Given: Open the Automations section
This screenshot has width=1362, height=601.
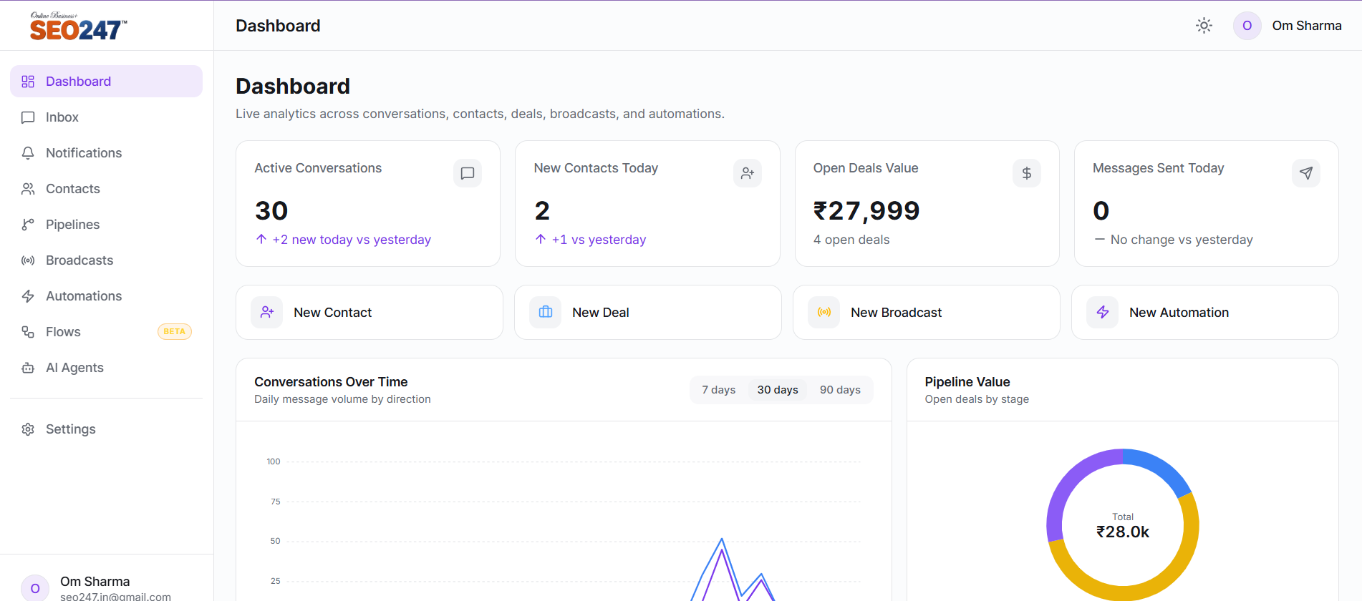Looking at the screenshot, I should coord(106,296).
